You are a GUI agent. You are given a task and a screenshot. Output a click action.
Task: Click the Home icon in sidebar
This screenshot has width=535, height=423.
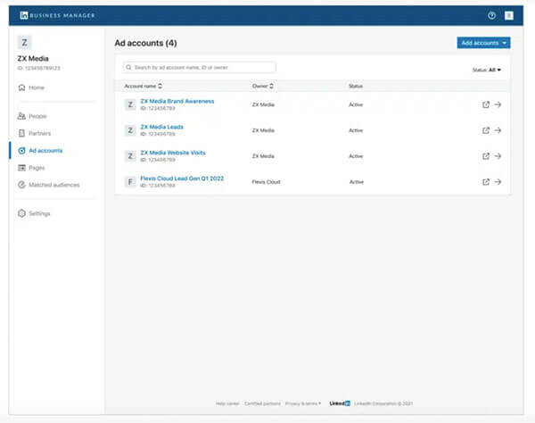point(21,87)
